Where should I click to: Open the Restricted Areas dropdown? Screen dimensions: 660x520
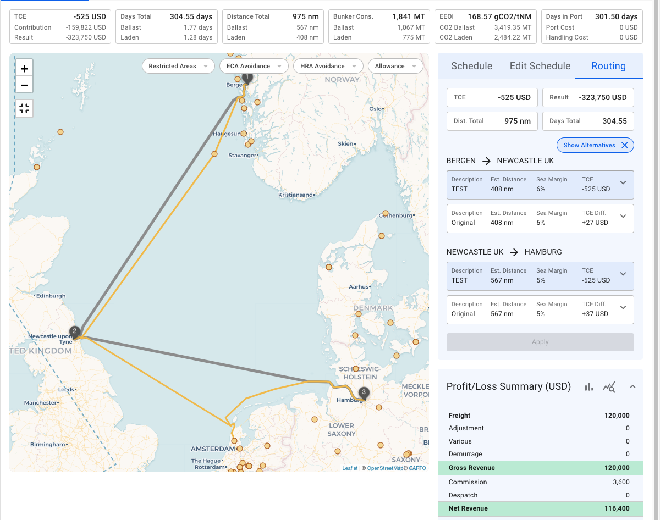click(178, 66)
